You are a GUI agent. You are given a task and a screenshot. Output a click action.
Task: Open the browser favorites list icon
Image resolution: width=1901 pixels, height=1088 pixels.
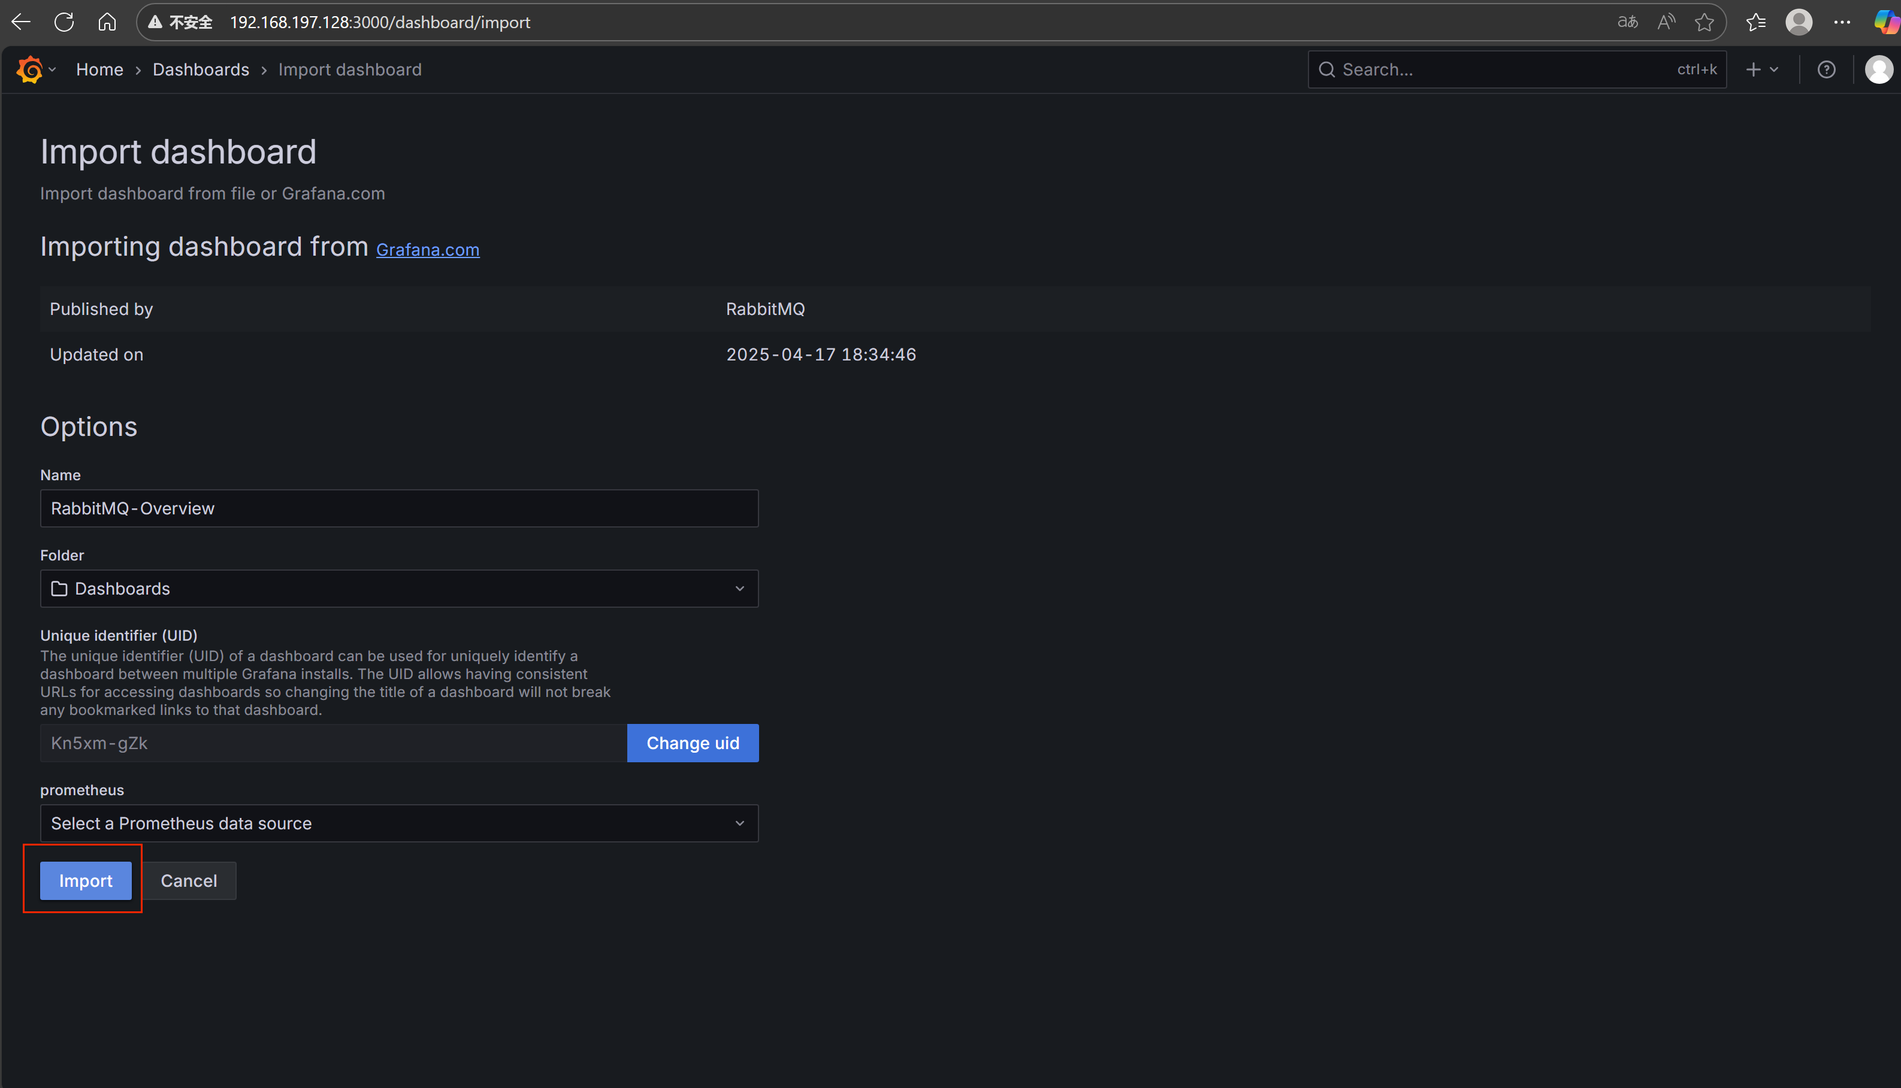click(1756, 22)
